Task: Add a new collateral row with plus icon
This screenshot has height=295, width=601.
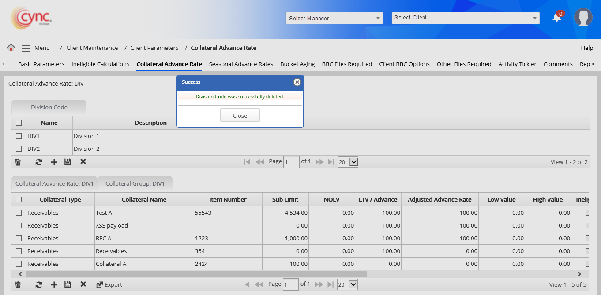Action: tap(54, 285)
